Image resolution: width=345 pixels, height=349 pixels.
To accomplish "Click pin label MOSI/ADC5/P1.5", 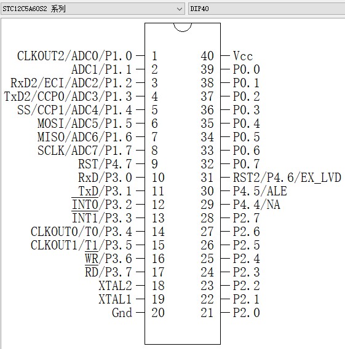I will (x=85, y=124).
